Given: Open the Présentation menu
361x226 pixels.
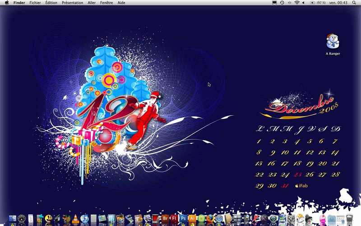Looking at the screenshot, I should coord(72,3).
